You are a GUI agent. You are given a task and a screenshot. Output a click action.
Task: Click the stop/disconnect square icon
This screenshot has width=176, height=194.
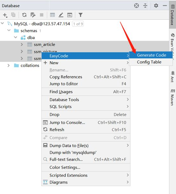click(x=42, y=15)
